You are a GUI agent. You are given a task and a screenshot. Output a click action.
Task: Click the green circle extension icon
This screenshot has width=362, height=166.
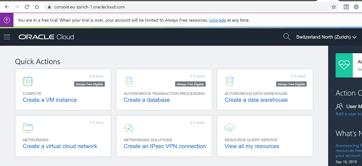[356, 7]
